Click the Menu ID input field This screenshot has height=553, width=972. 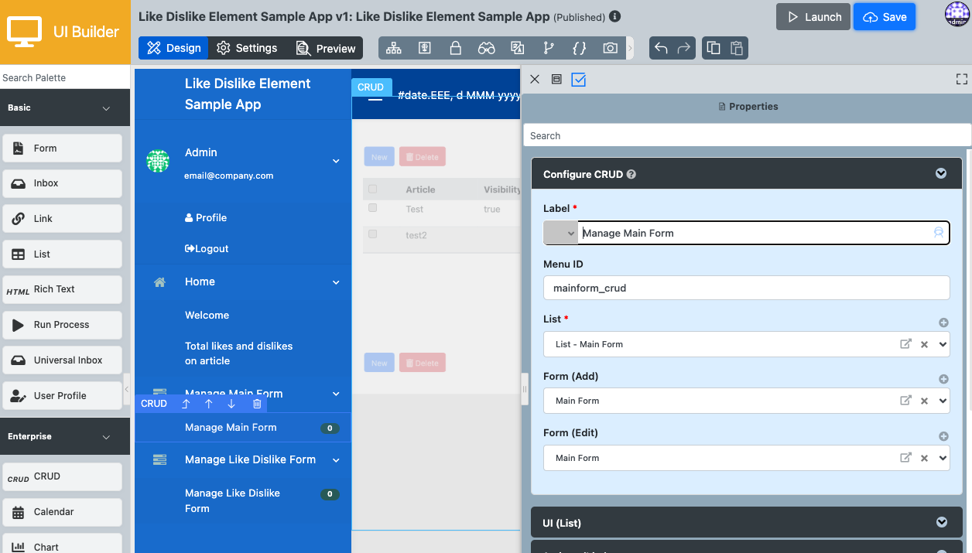click(746, 288)
